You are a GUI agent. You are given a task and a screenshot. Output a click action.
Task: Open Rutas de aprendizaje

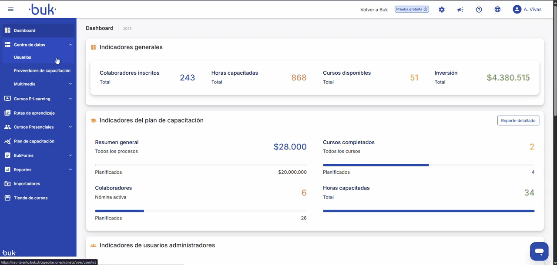[x=34, y=113]
